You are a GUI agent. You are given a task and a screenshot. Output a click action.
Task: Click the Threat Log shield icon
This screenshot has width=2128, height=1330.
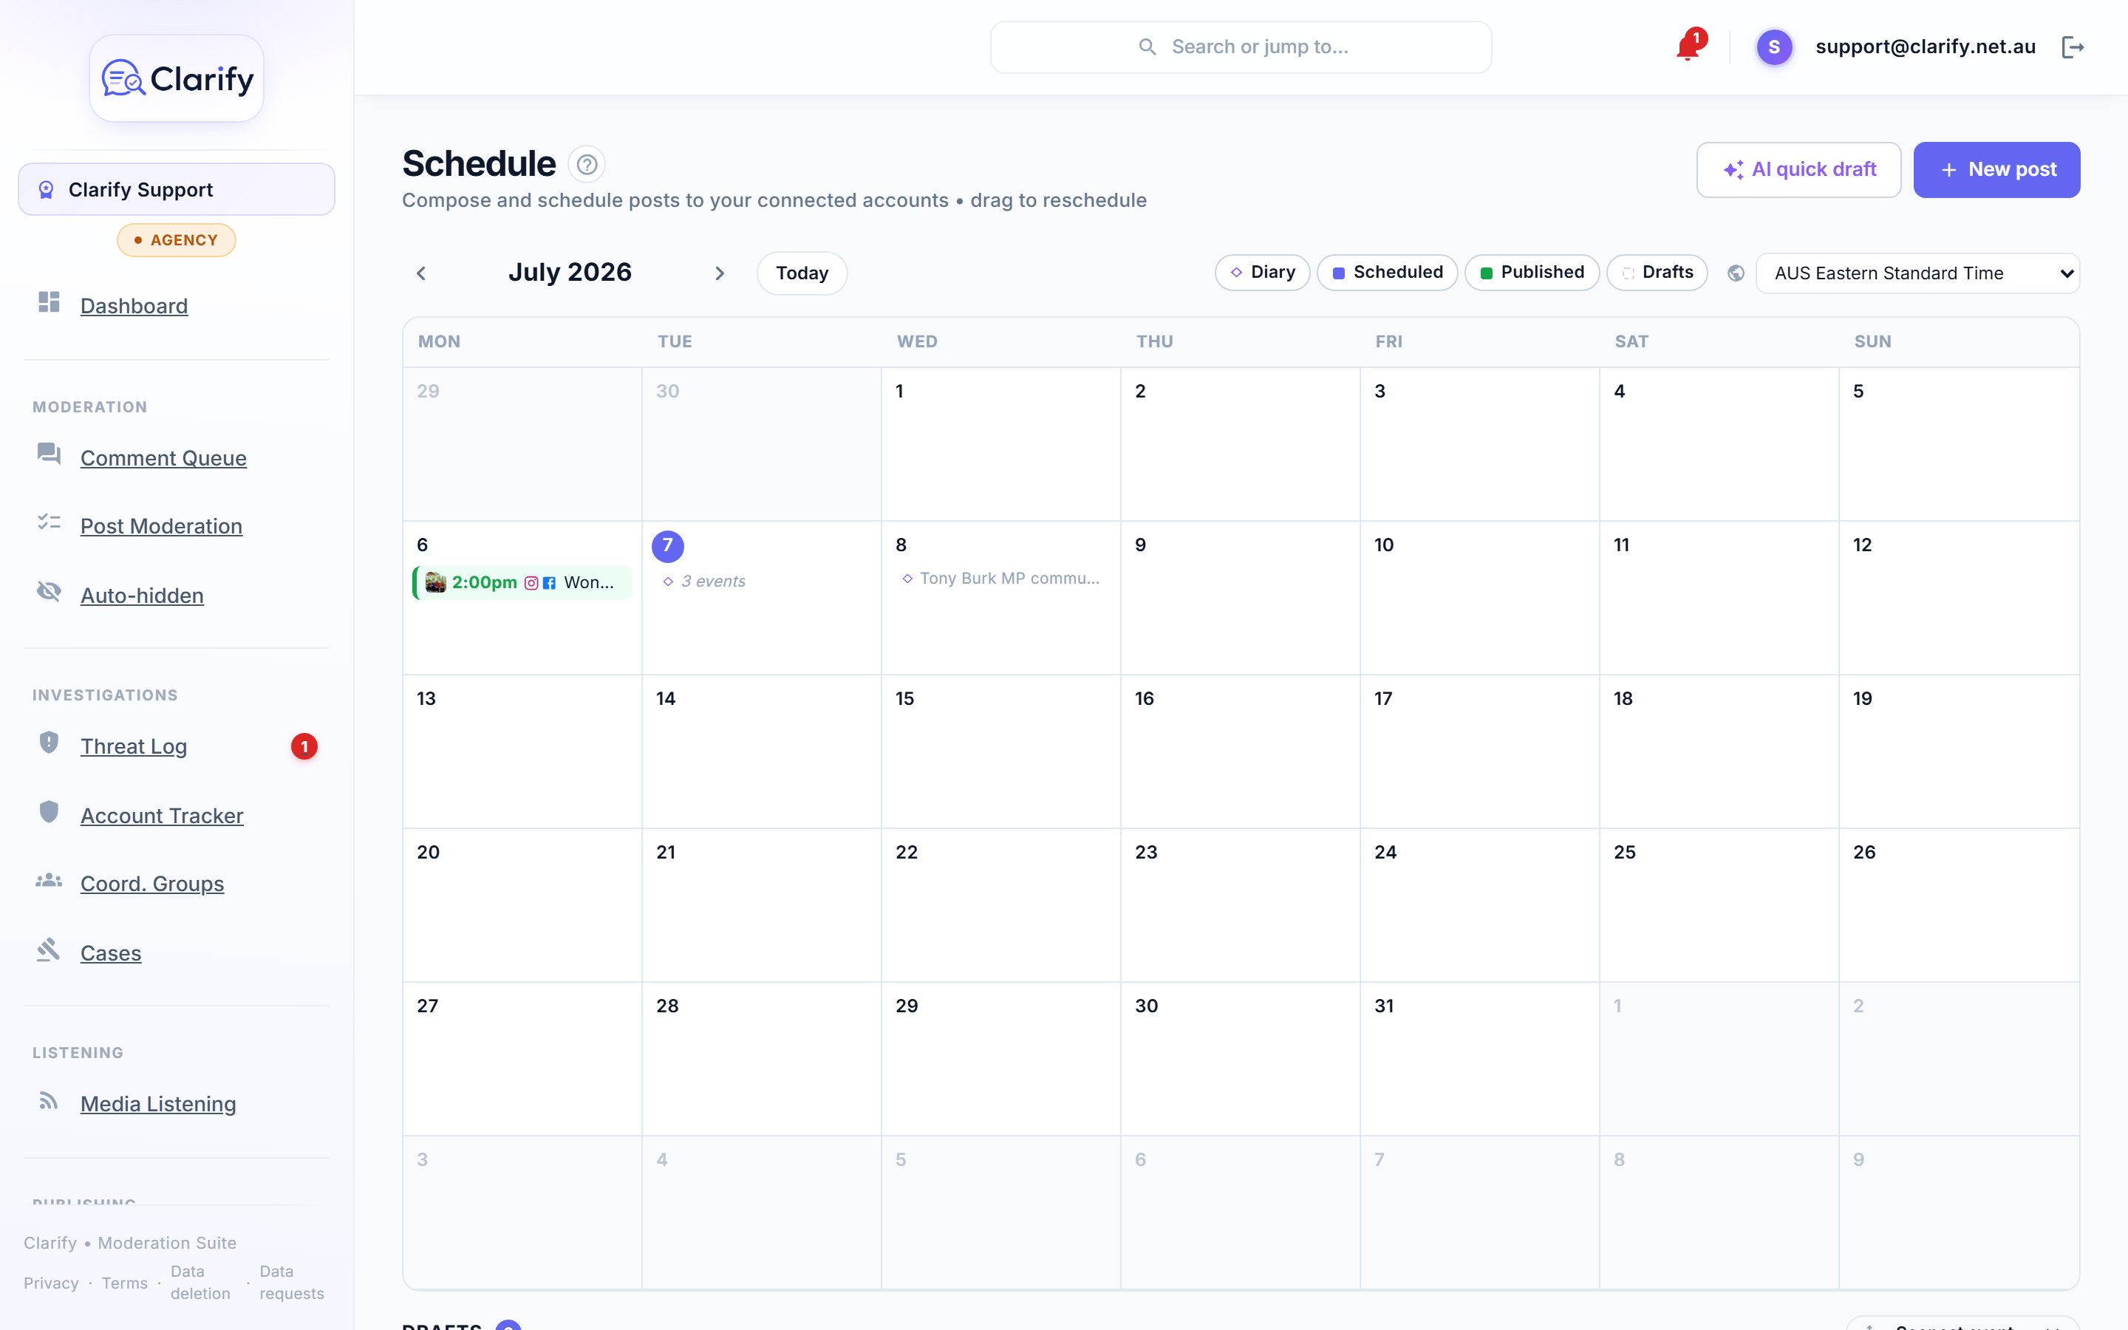click(x=50, y=743)
